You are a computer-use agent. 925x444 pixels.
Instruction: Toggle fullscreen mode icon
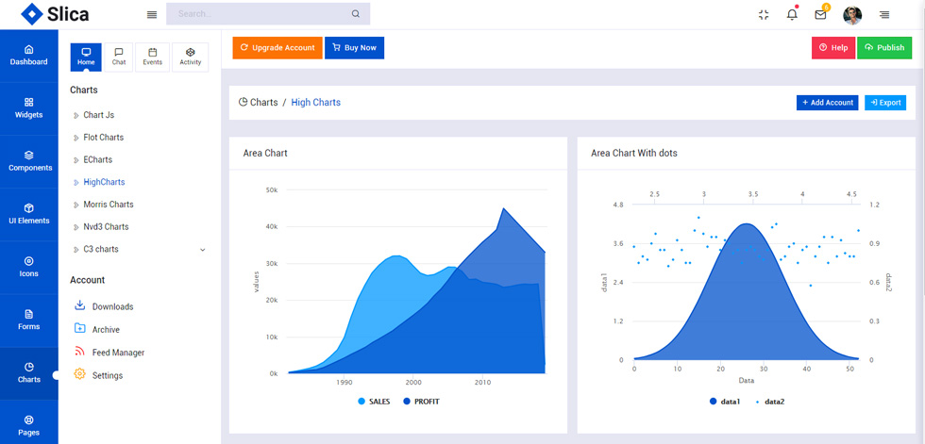(764, 15)
